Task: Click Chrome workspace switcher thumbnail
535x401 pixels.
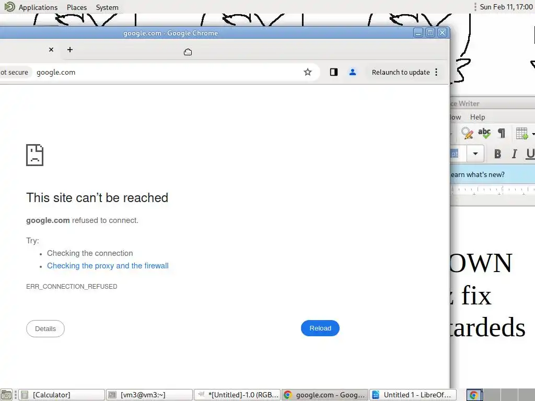Action: point(474,395)
